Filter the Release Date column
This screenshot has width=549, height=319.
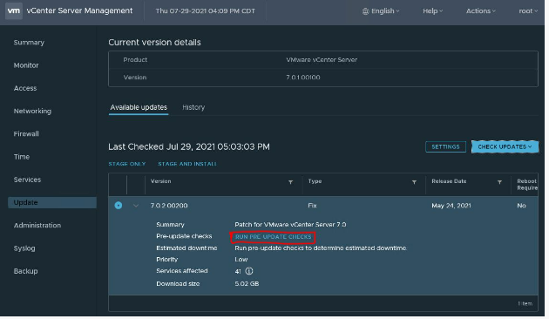coord(499,182)
